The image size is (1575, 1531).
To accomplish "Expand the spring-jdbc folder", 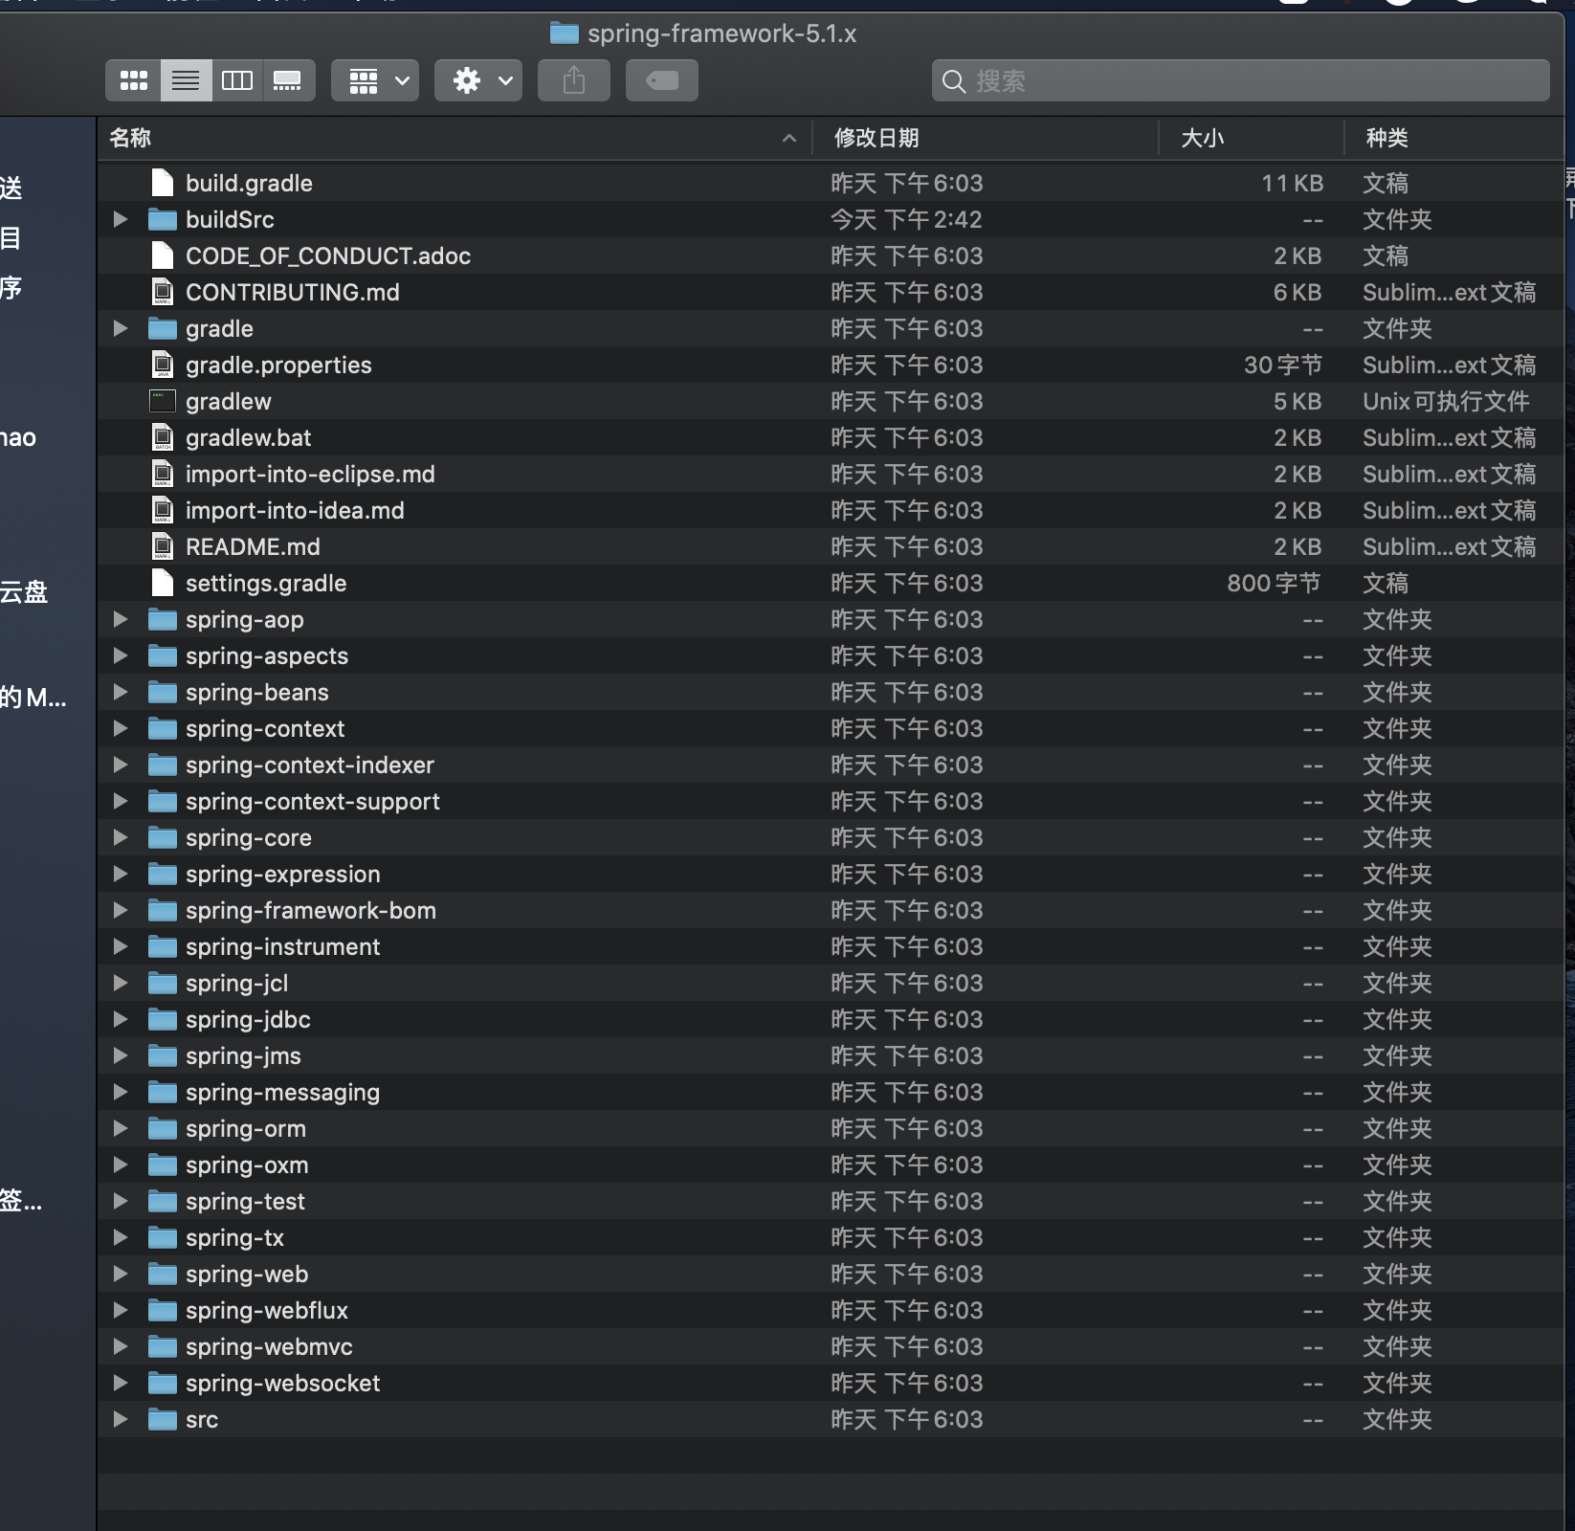I will [x=121, y=1019].
